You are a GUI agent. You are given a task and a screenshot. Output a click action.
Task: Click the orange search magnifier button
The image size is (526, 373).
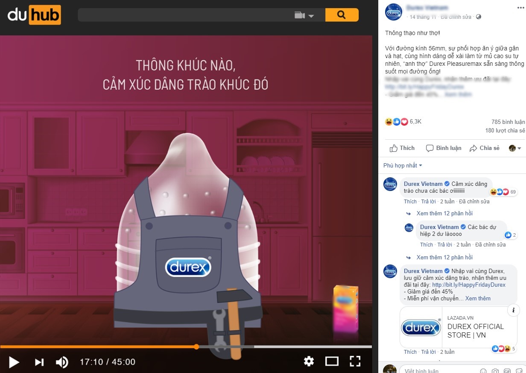(342, 15)
